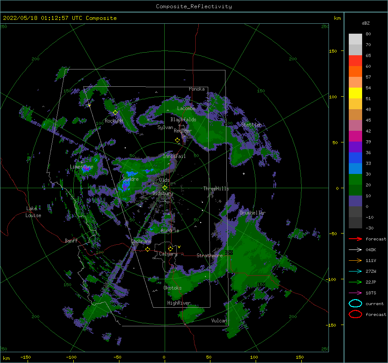This screenshot has width=388, height=363.
Task: Click the bright green 20–30 dBZ swatch
Action: coord(355,180)
